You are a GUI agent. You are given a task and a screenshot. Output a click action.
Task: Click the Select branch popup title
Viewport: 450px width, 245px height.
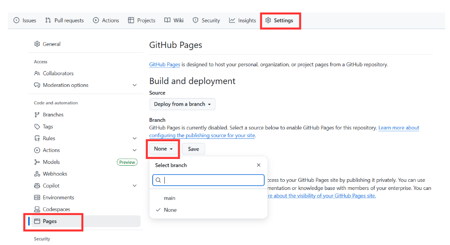click(x=171, y=165)
